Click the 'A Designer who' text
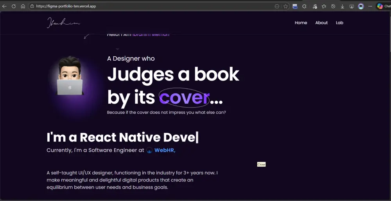The height and width of the screenshot is (201, 391). (131, 59)
